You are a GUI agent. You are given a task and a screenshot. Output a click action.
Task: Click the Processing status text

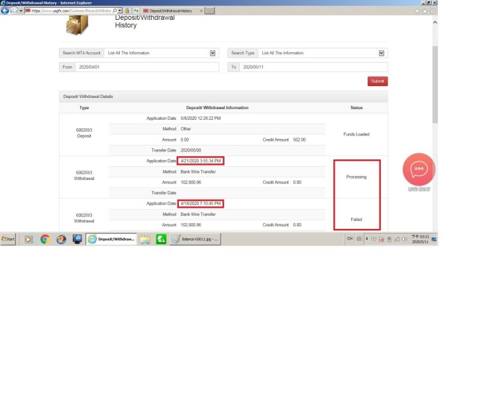(x=356, y=177)
